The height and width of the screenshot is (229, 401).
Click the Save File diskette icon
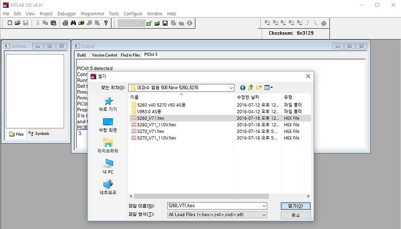[x=26, y=23]
